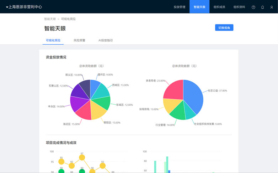Screen dimensions: 278x173
Task: Open the user profile icon
Action: click(x=272, y=7)
